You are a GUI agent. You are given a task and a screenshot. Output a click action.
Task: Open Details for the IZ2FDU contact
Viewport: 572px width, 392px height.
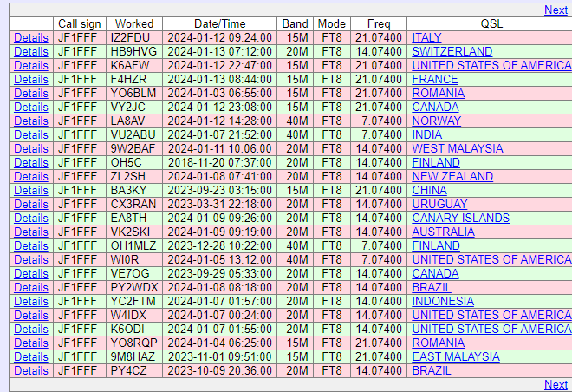pyautogui.click(x=31, y=38)
